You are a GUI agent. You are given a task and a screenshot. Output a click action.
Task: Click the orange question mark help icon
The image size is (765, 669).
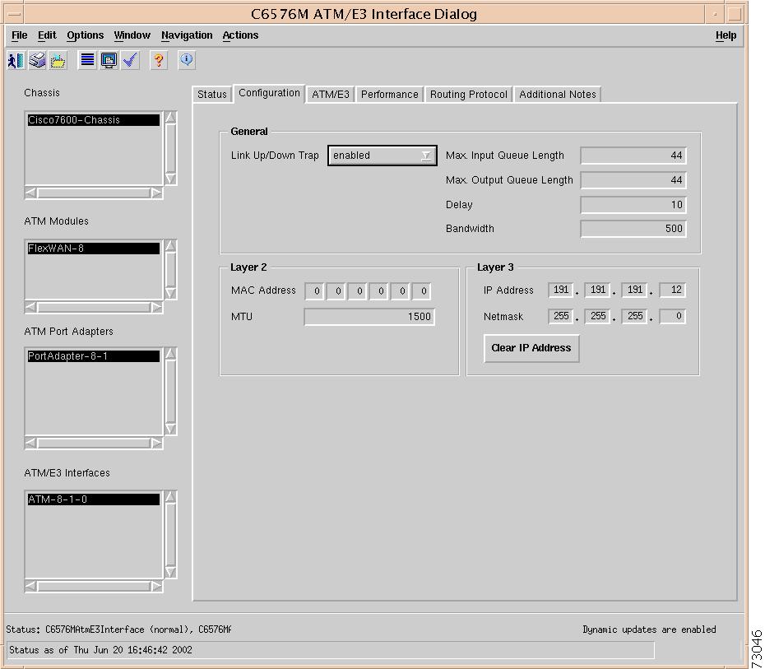pos(159,61)
